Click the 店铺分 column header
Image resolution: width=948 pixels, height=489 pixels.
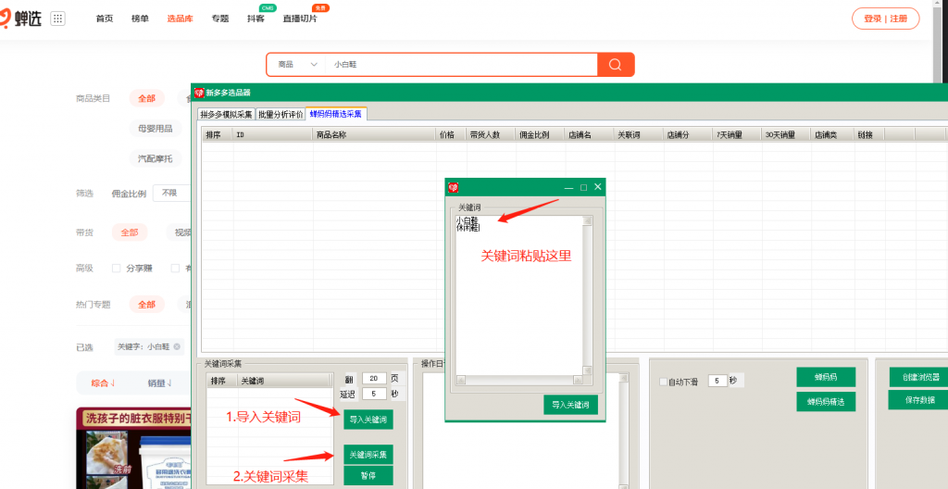688,135
